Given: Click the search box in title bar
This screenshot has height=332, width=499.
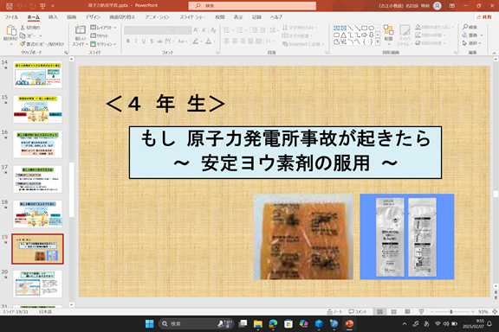Looking at the screenshot, I should tap(252, 6).
